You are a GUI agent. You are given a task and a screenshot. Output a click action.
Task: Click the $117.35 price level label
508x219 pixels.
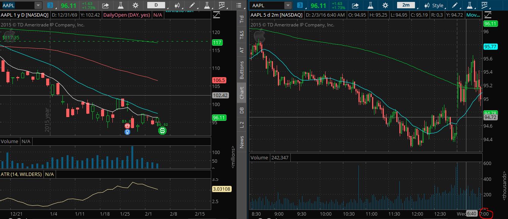(x=10, y=38)
